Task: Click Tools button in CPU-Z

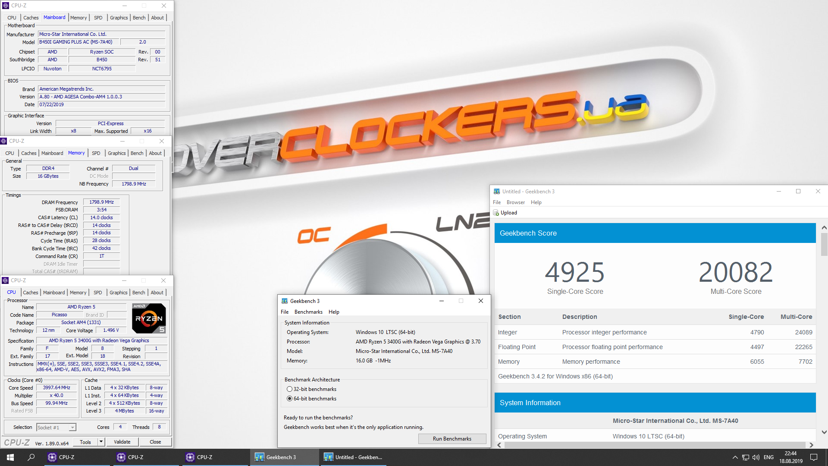Action: coord(85,442)
